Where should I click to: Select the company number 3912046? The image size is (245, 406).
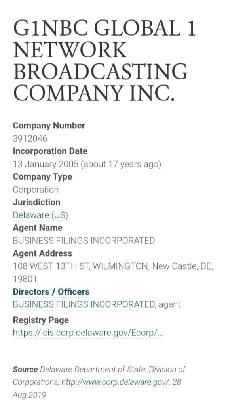[30, 139]
